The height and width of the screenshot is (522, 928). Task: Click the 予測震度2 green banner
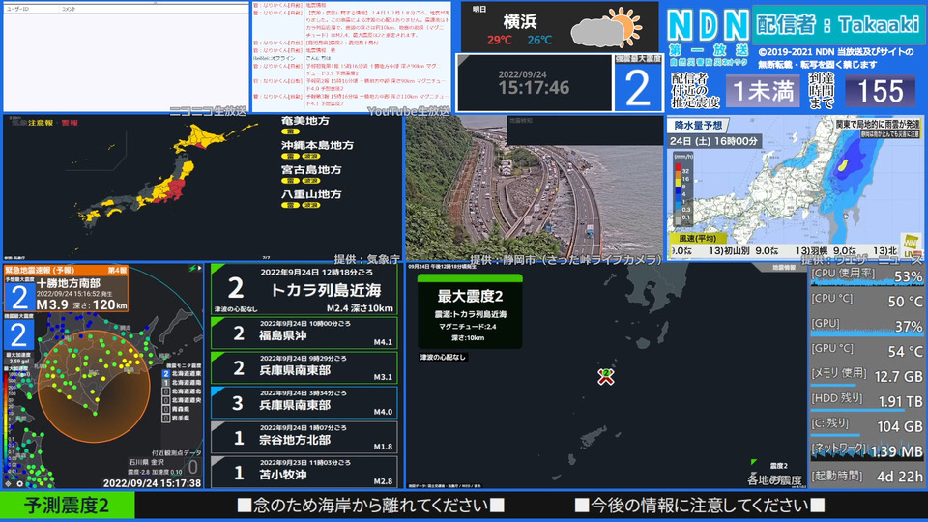coord(67,506)
